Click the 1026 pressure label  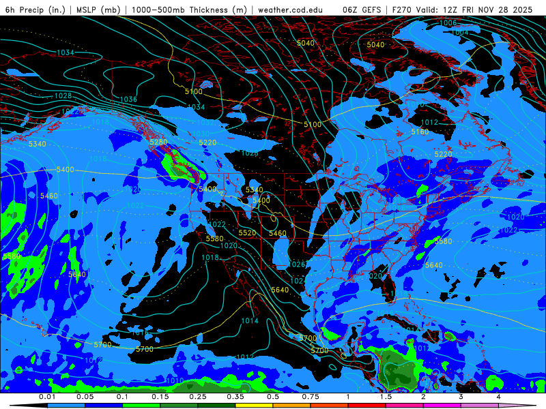[297, 264]
